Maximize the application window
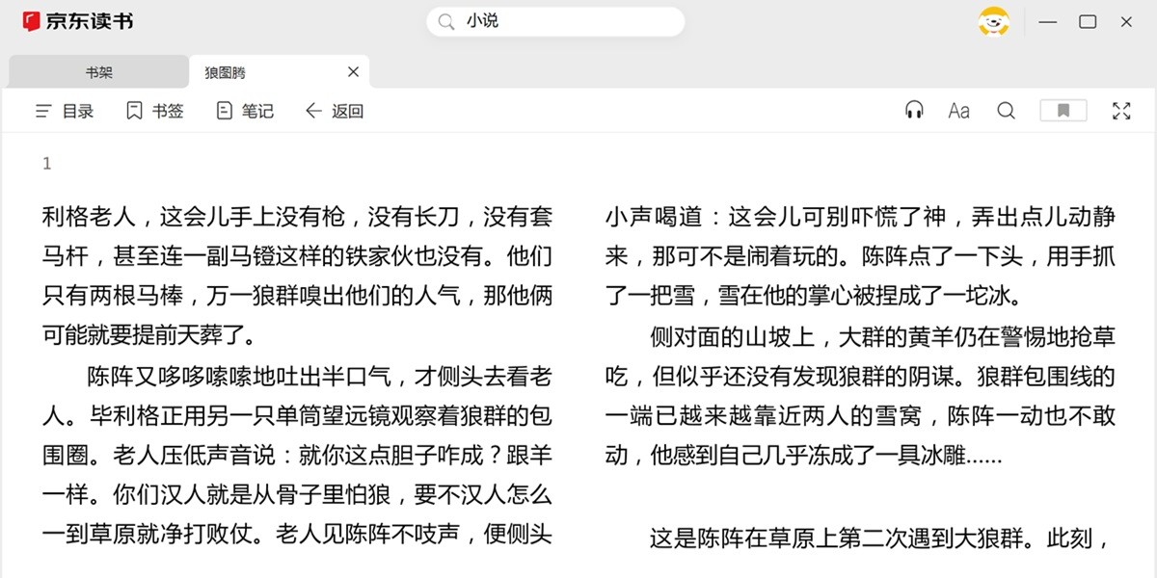 click(1088, 21)
